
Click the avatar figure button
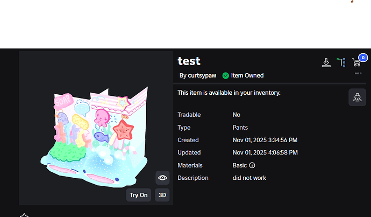pyautogui.click(x=357, y=97)
